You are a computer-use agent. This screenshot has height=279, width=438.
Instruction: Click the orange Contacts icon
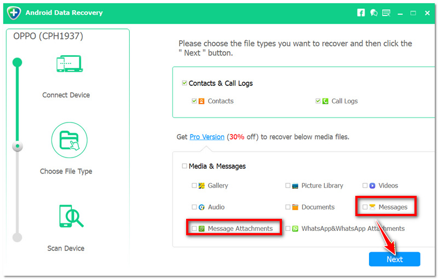click(201, 101)
